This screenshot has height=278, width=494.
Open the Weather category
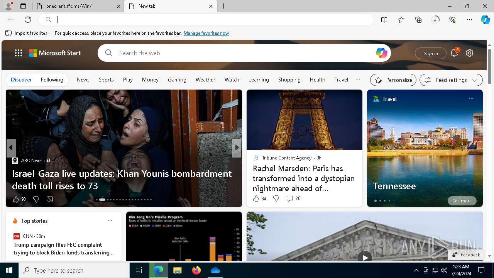[x=205, y=80]
